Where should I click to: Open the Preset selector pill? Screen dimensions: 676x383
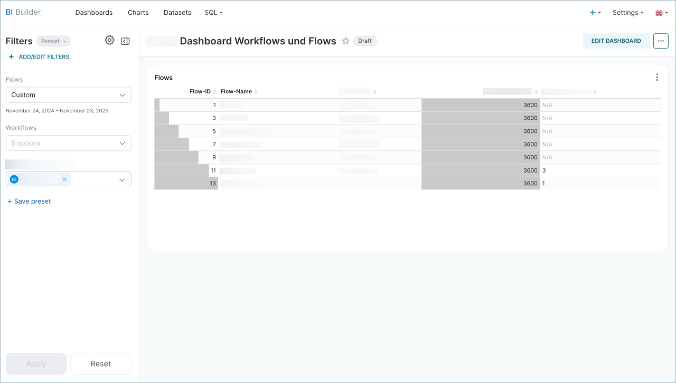[54, 41]
